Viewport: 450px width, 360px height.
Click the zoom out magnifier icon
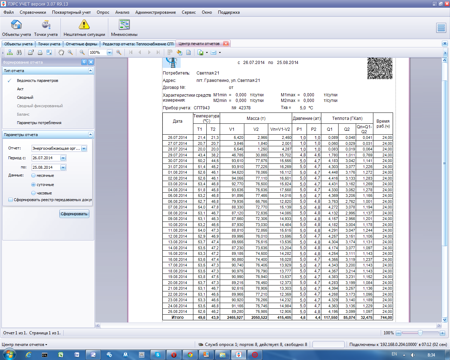[82, 52]
